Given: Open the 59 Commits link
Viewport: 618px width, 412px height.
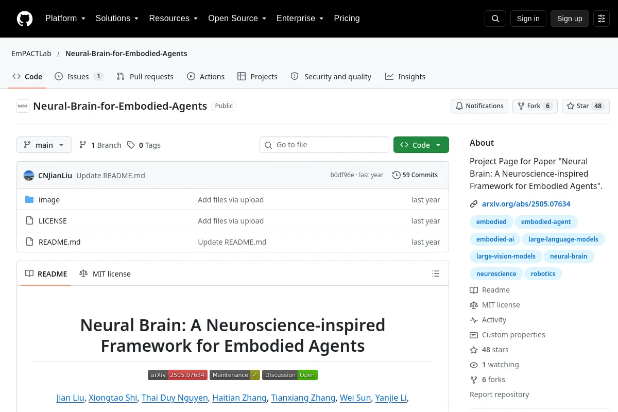Looking at the screenshot, I should point(415,175).
